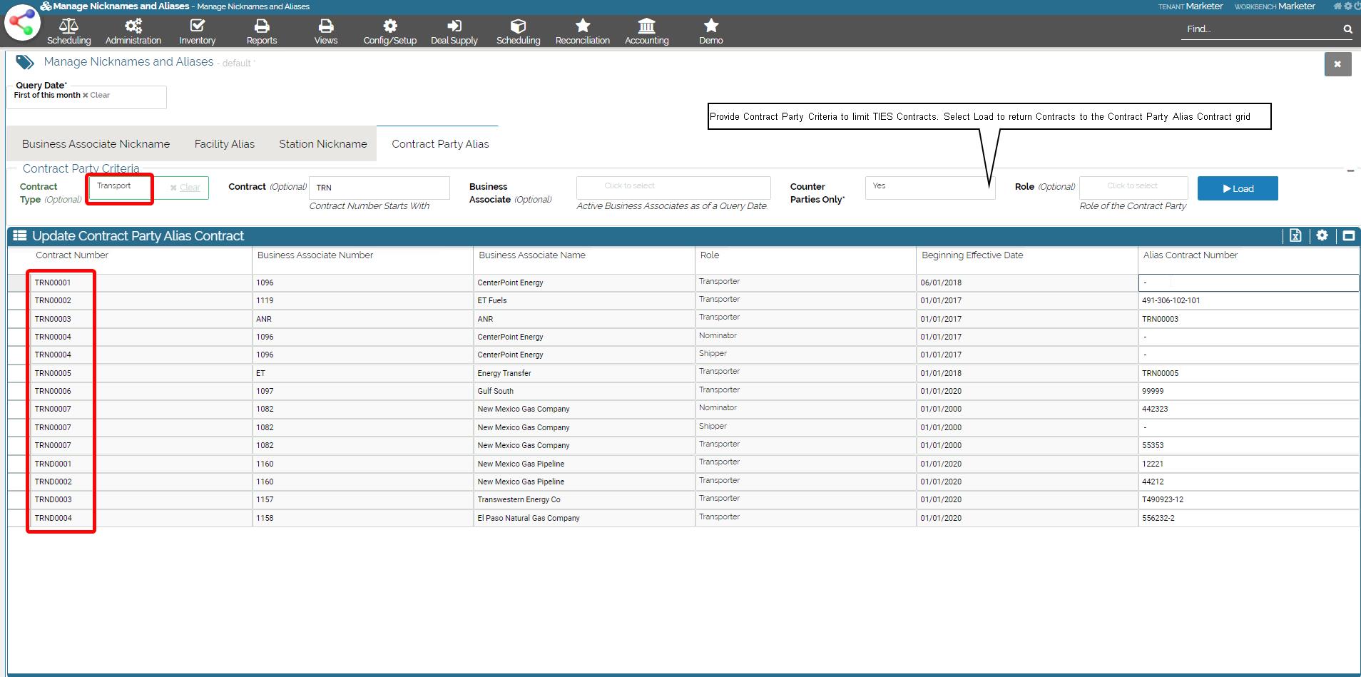Click the Load button
The width and height of the screenshot is (1361, 677).
1237,188
